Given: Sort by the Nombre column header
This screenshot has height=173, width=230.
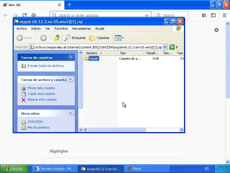Looking at the screenshot, I should (x=100, y=53).
